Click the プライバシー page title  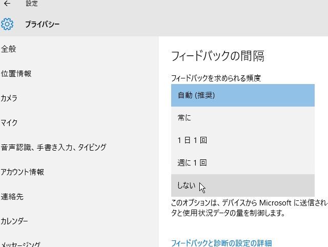[x=43, y=24]
